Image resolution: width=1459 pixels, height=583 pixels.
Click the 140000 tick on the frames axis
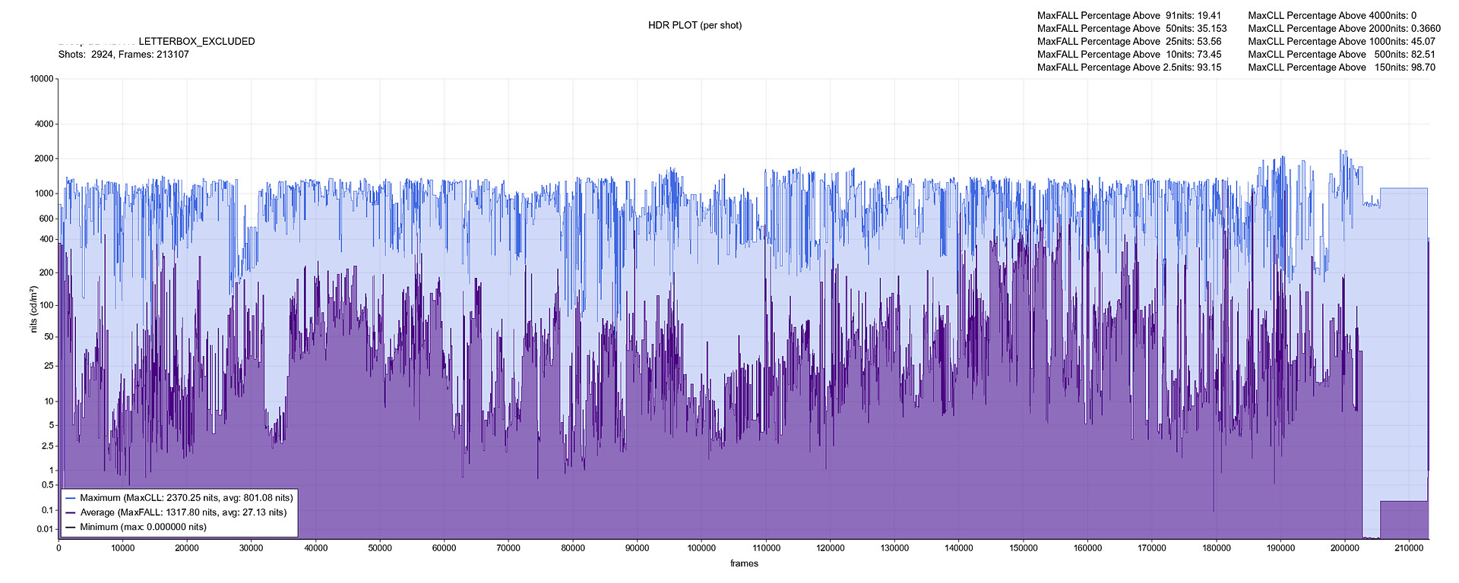click(x=959, y=548)
